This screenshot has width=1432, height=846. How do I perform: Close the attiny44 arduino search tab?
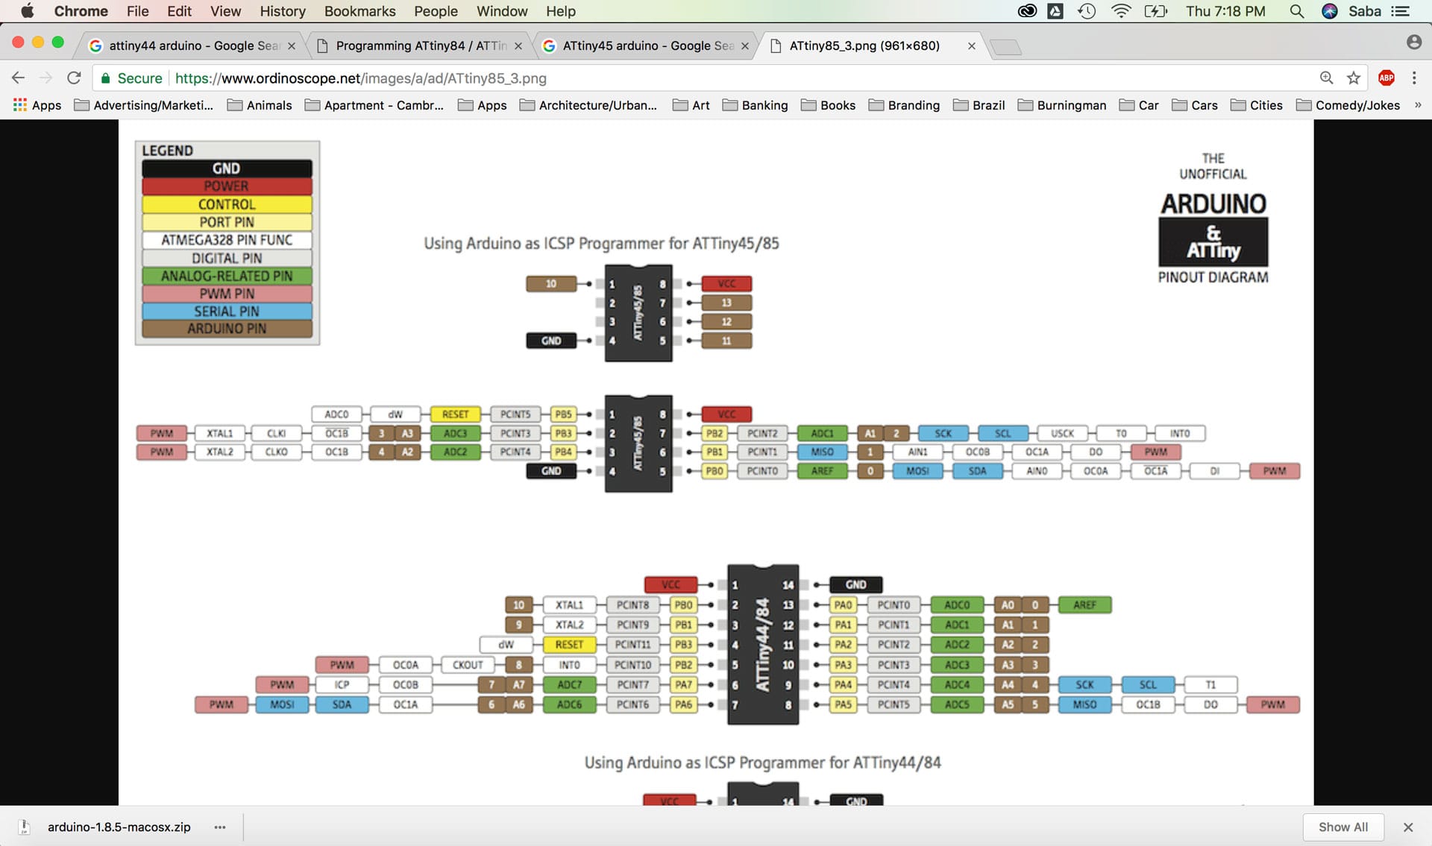[292, 46]
